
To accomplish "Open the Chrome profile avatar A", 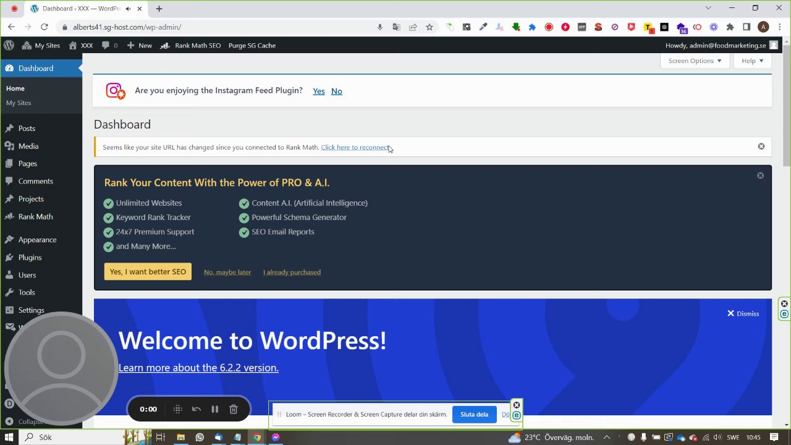I will click(763, 27).
